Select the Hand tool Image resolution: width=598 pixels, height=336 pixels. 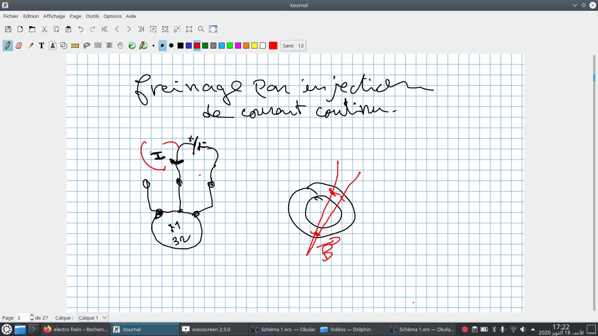click(x=121, y=45)
